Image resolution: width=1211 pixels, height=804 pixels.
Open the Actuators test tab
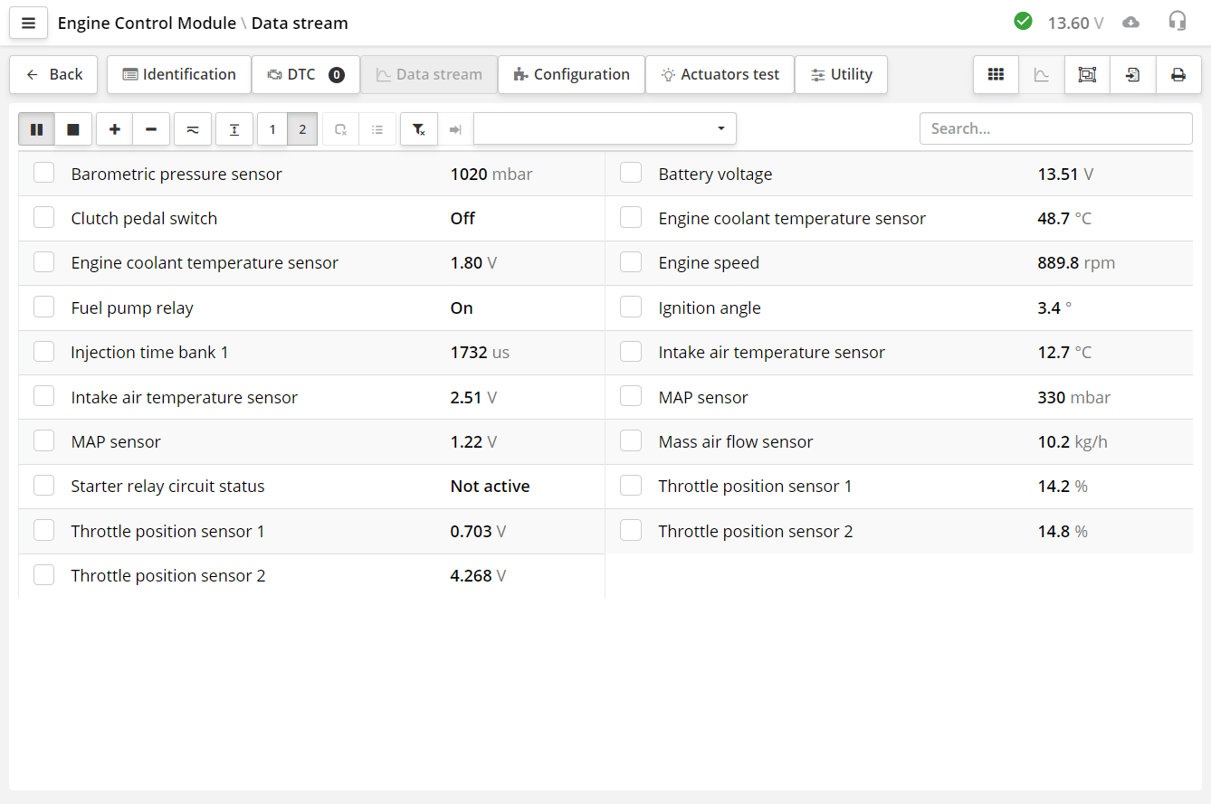pos(720,74)
